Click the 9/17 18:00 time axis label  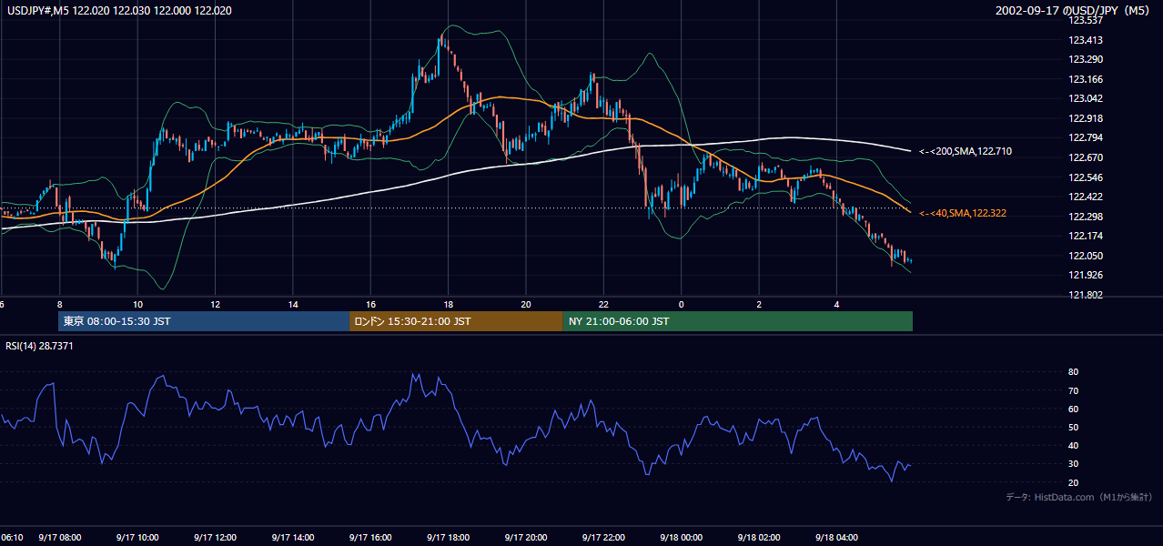tap(449, 538)
